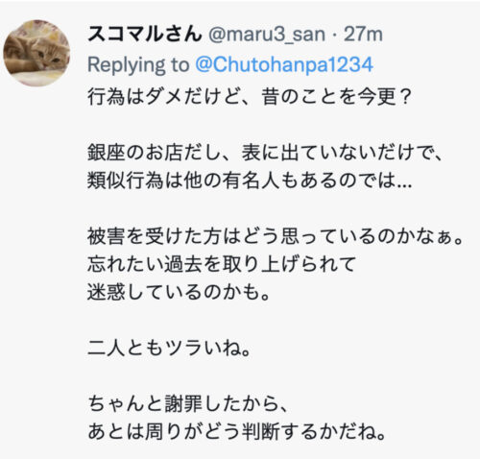Click the display name スコマルさん

145,35
